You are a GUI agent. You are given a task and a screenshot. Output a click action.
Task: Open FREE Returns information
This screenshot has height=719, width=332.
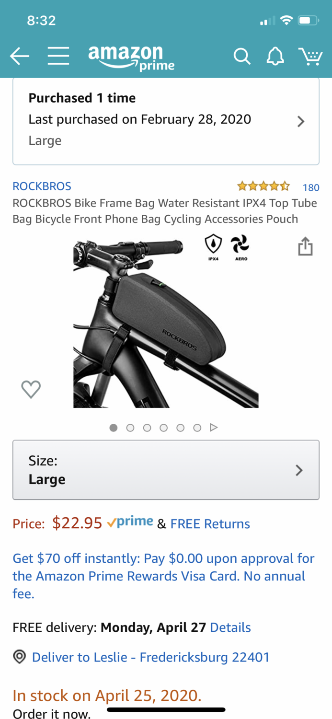[x=210, y=524]
